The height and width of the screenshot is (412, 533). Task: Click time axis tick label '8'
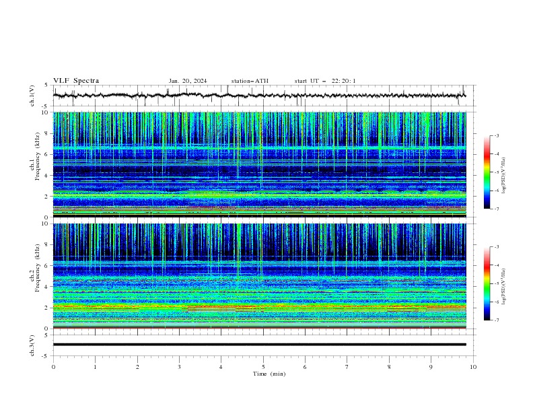point(389,367)
